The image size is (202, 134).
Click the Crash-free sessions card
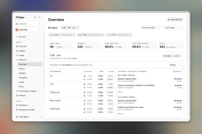[143, 45]
